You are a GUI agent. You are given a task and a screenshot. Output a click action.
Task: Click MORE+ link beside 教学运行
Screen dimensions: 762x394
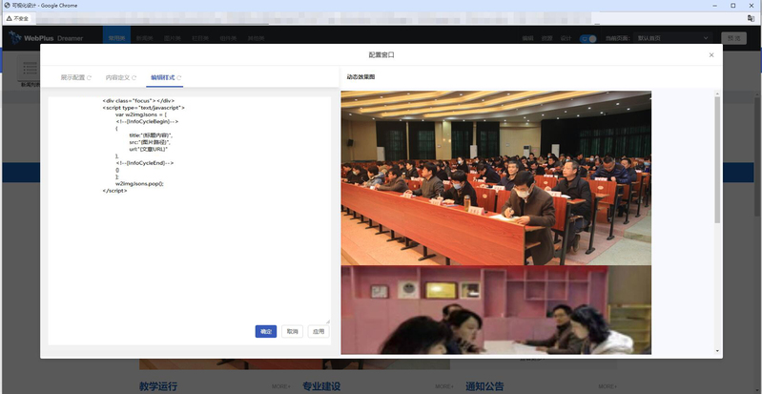coord(281,386)
